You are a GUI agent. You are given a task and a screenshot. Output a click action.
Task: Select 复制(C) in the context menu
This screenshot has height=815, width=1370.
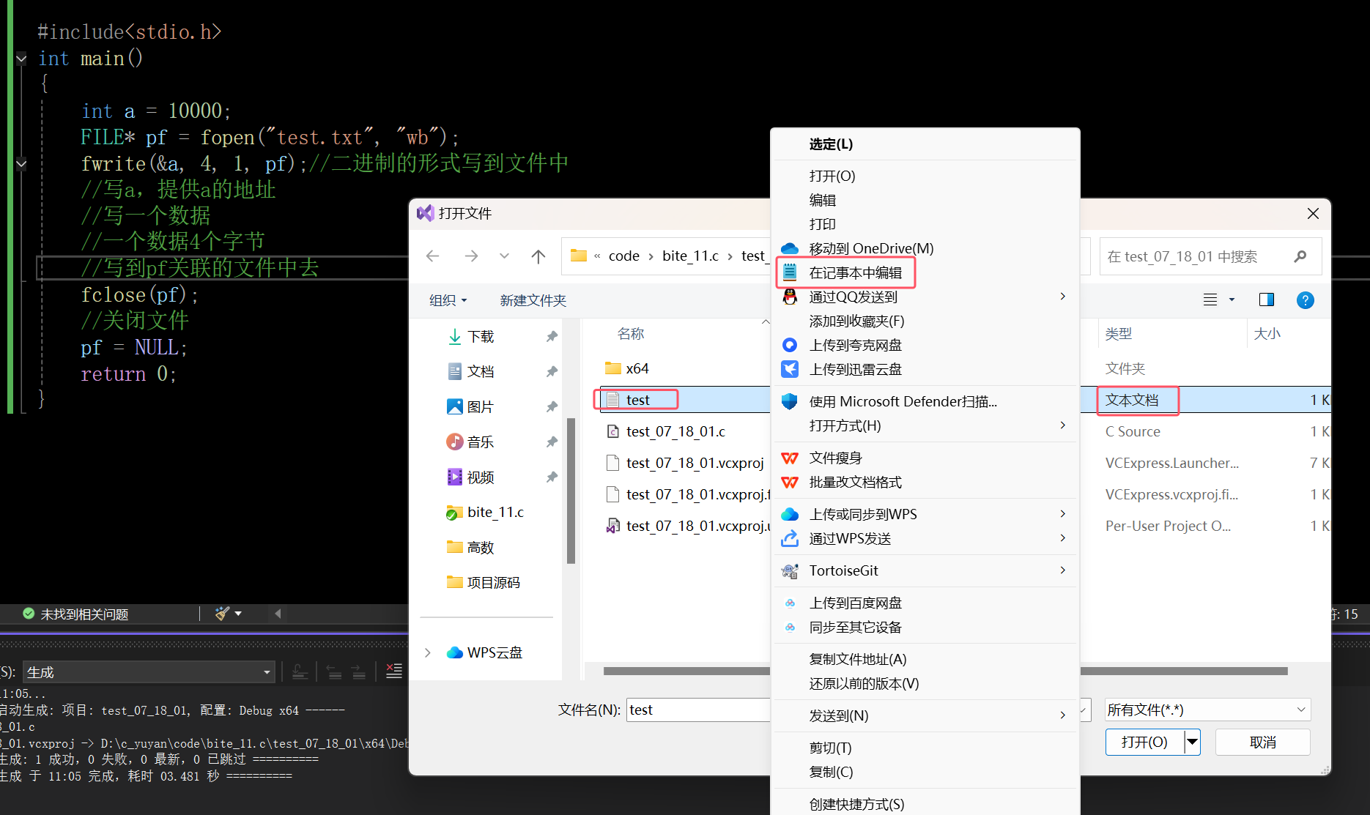(831, 772)
